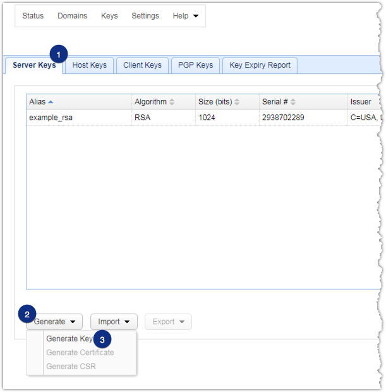
Task: Open the Export dropdown button
Action: 168,321
